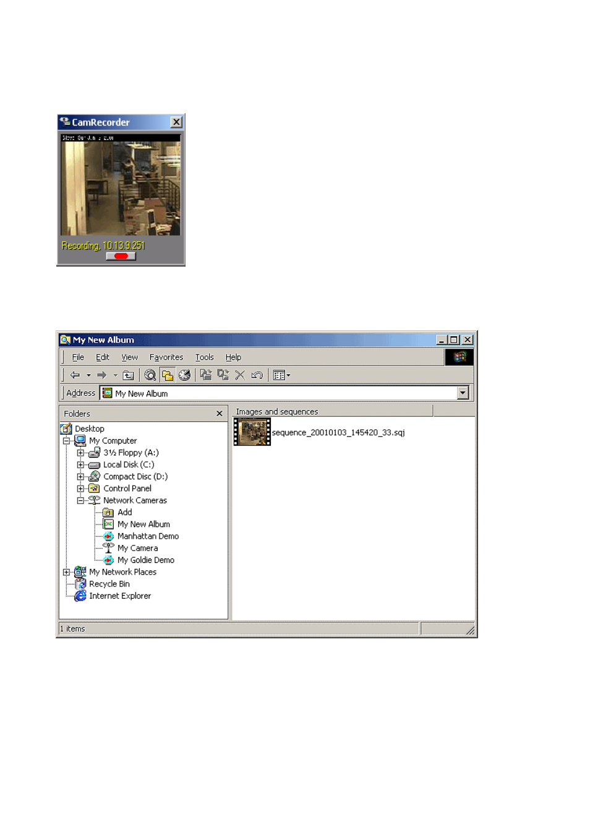Click the CamRecorder live video preview

pos(121,185)
